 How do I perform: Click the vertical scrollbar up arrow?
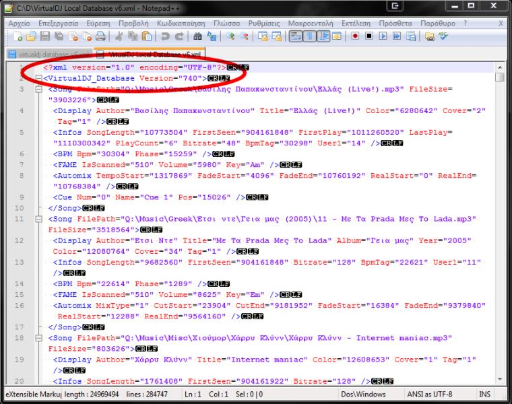[500, 67]
